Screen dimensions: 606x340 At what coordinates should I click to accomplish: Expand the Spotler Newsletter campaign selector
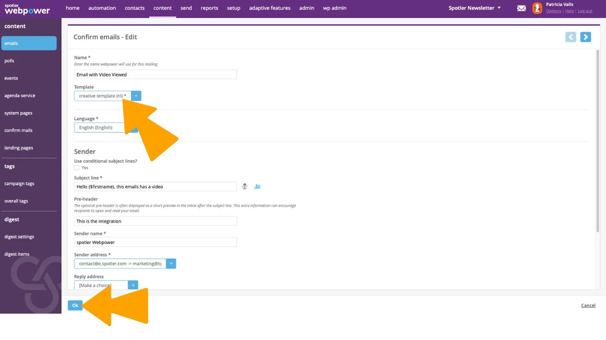point(475,8)
